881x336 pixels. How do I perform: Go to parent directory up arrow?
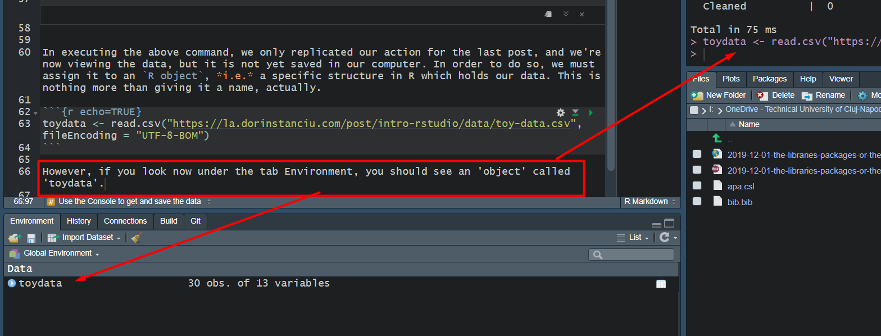tap(716, 138)
